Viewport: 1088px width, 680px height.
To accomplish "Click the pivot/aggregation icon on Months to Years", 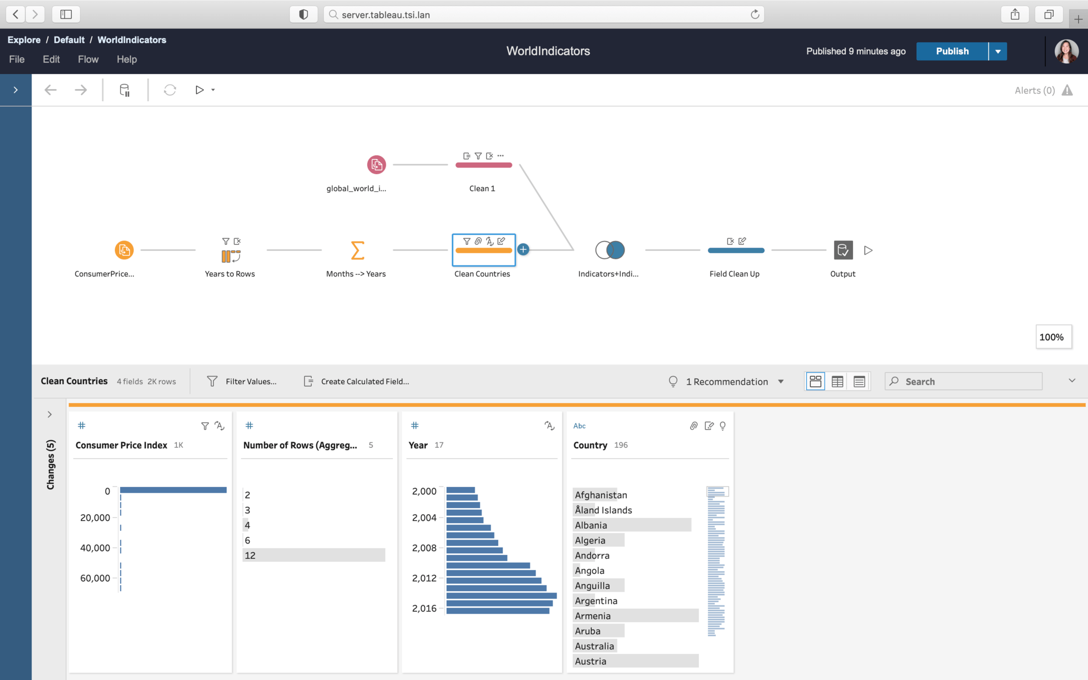I will point(356,249).
